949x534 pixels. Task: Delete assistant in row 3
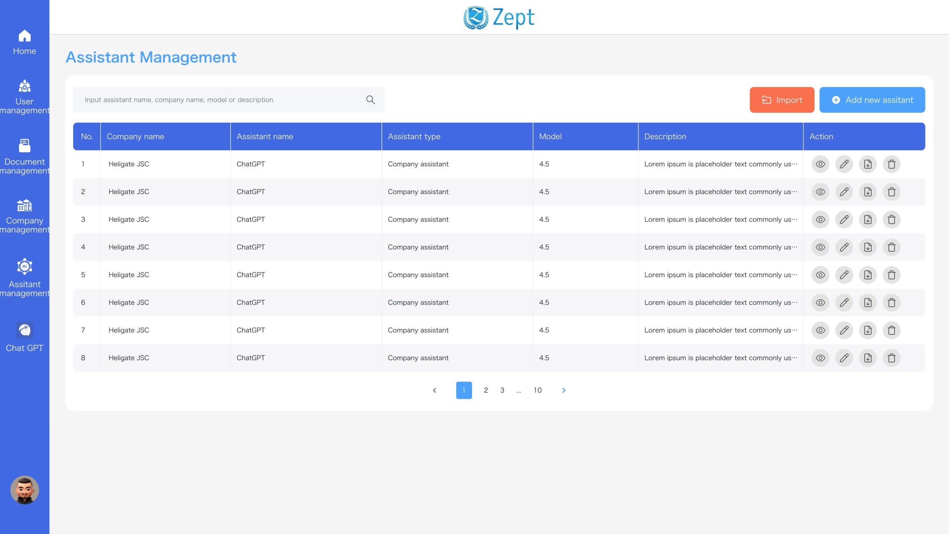point(892,220)
